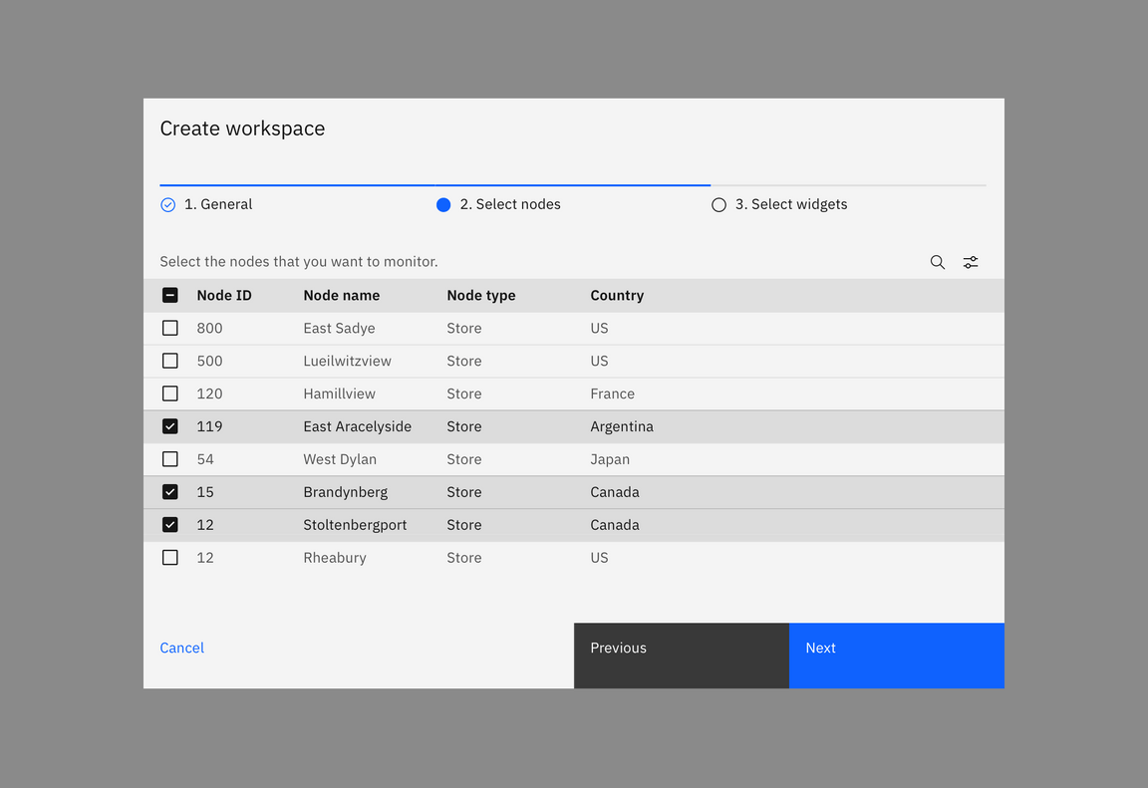Select the Hamillview France node

click(169, 394)
